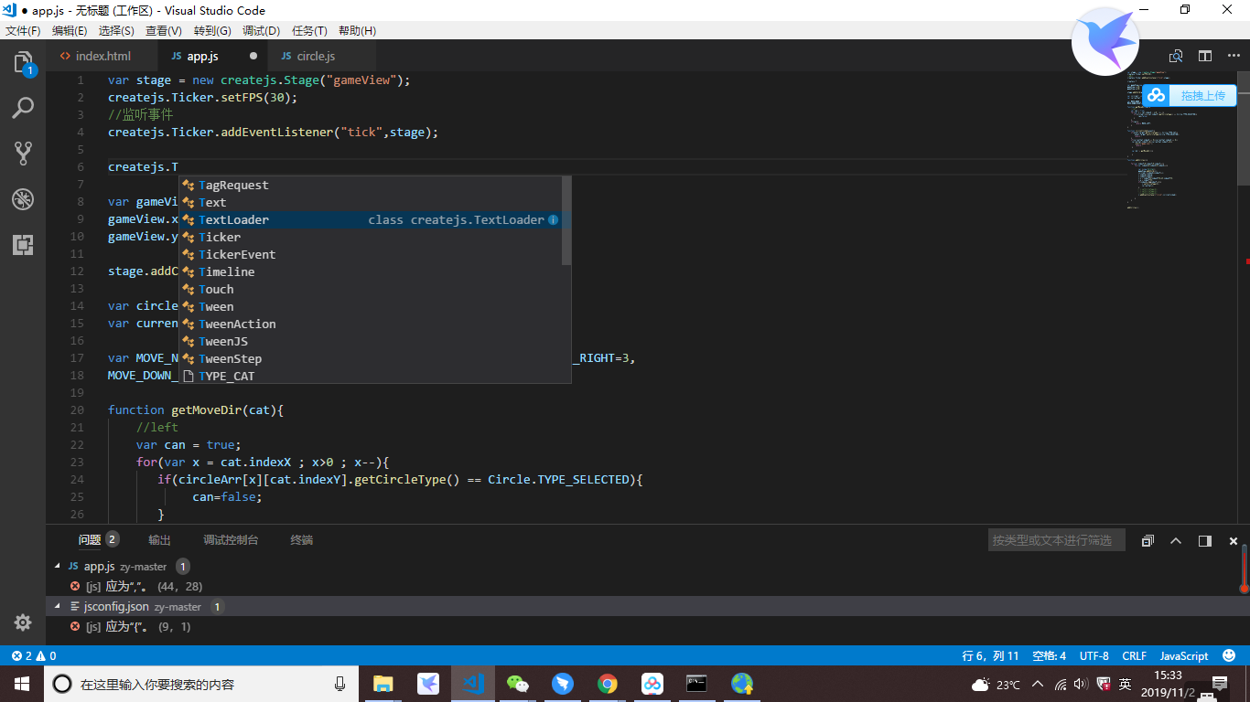Open the Explorer sidebar icon
Screen dimensions: 1250x702
coord(23,63)
